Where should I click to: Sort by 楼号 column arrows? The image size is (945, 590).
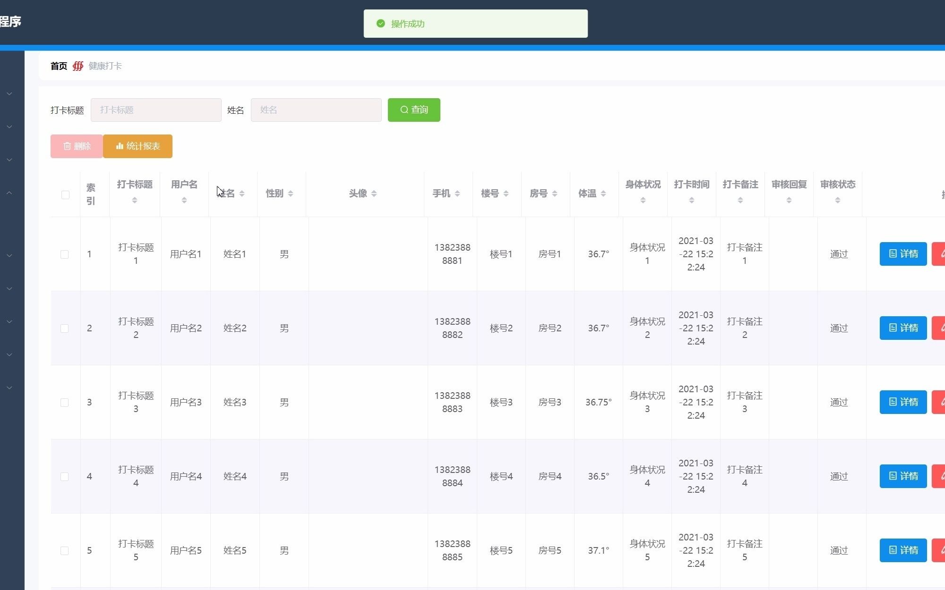click(x=506, y=194)
